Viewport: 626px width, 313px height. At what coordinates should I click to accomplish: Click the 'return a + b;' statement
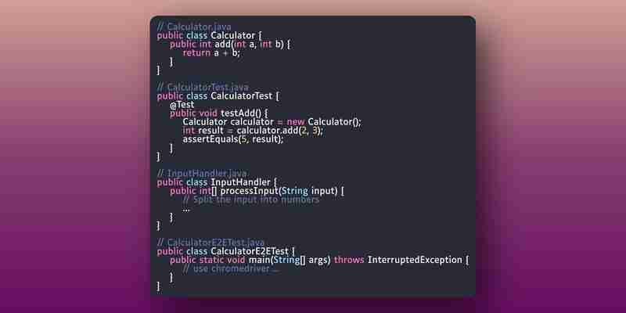point(211,52)
